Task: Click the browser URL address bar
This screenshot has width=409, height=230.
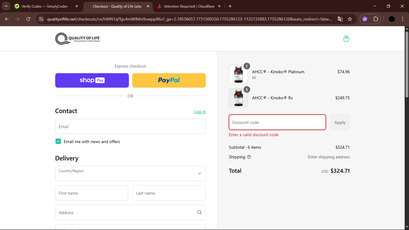Action: click(189, 19)
